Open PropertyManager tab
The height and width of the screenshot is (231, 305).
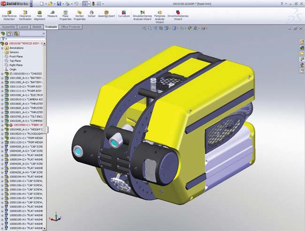pyautogui.click(x=9, y=33)
